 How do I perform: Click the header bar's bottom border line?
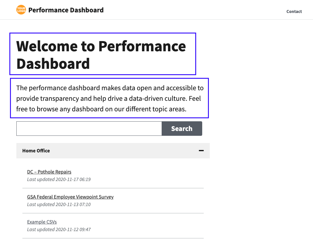point(156,20)
